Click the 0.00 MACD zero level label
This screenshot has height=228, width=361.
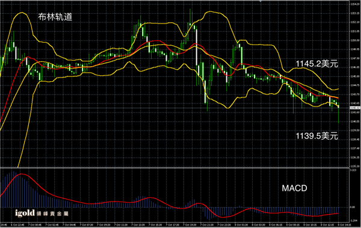[352, 207]
